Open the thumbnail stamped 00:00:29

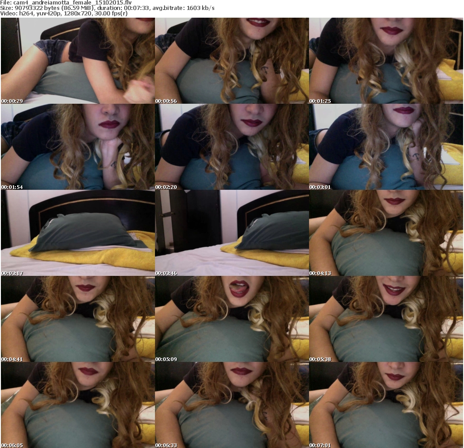coord(77,61)
